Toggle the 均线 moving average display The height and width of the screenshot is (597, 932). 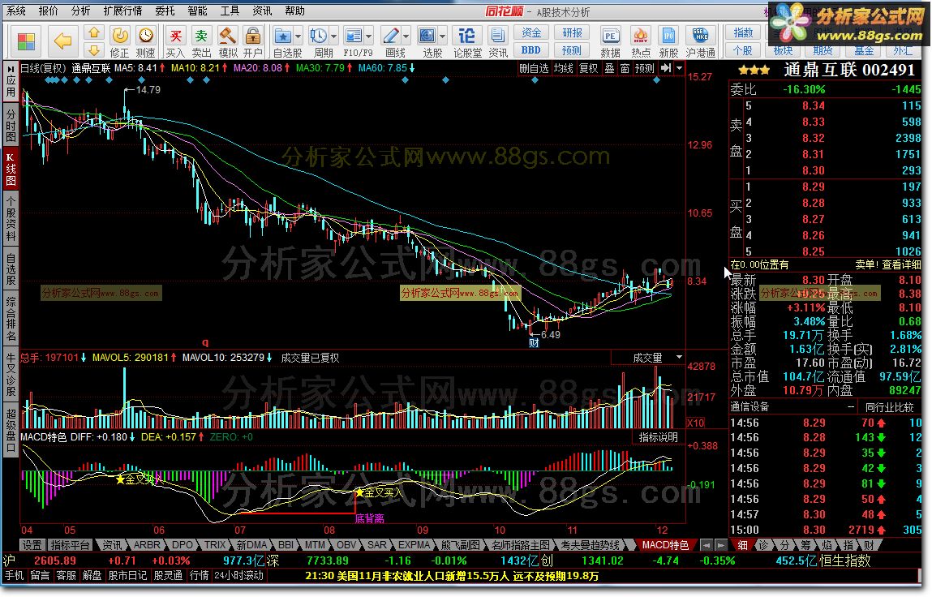(x=564, y=69)
